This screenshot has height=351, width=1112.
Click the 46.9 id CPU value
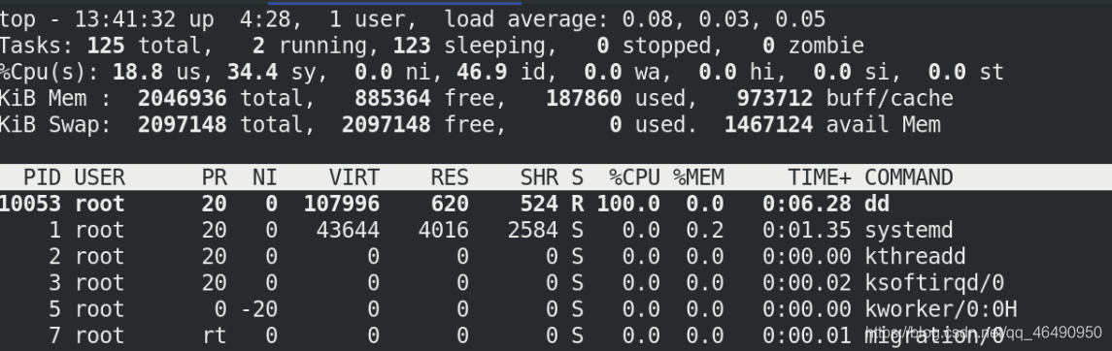(482, 72)
